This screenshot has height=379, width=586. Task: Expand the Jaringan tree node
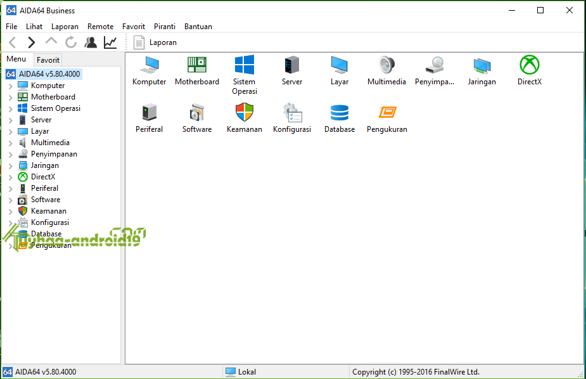click(11, 166)
